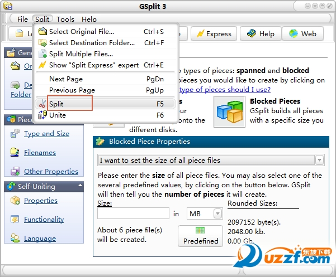The height and width of the screenshot is (277, 336).
Task: Open the Tools menu
Action: pyautogui.click(x=65, y=19)
